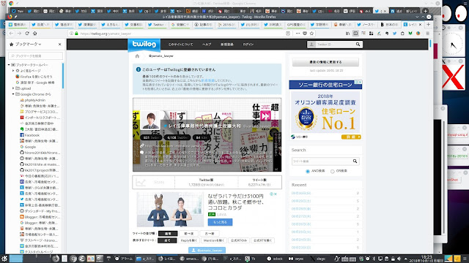The image size is (469, 263).
Task: Bookmark this page with the star icon
Action: (x=311, y=34)
